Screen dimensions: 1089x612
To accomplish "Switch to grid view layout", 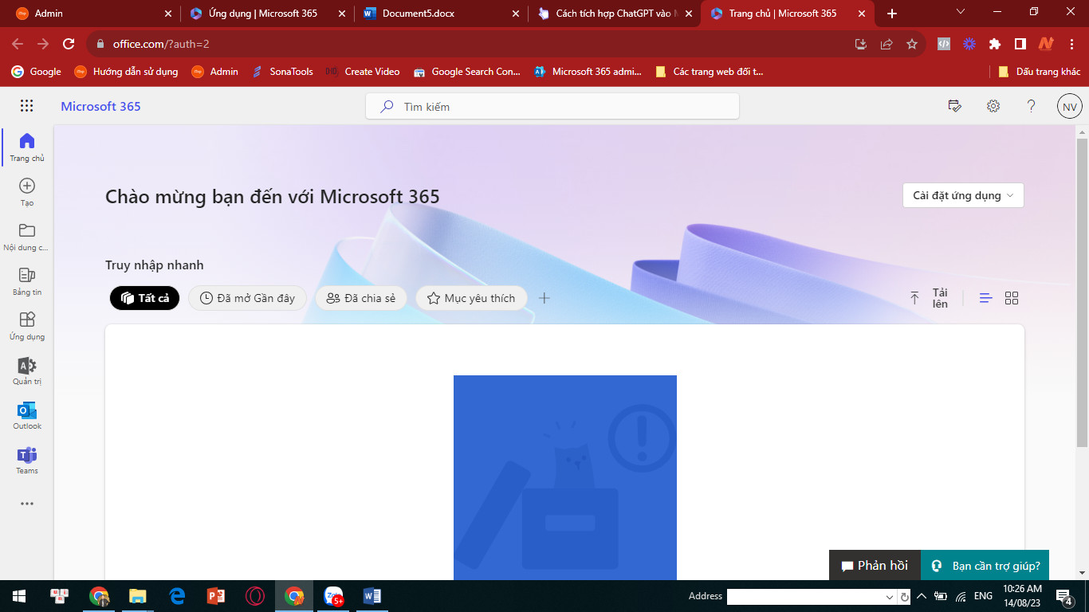I will coord(1012,298).
